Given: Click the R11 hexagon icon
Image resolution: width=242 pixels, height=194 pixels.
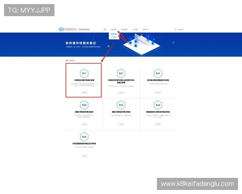Looking at the screenshot, I should pos(84,73).
